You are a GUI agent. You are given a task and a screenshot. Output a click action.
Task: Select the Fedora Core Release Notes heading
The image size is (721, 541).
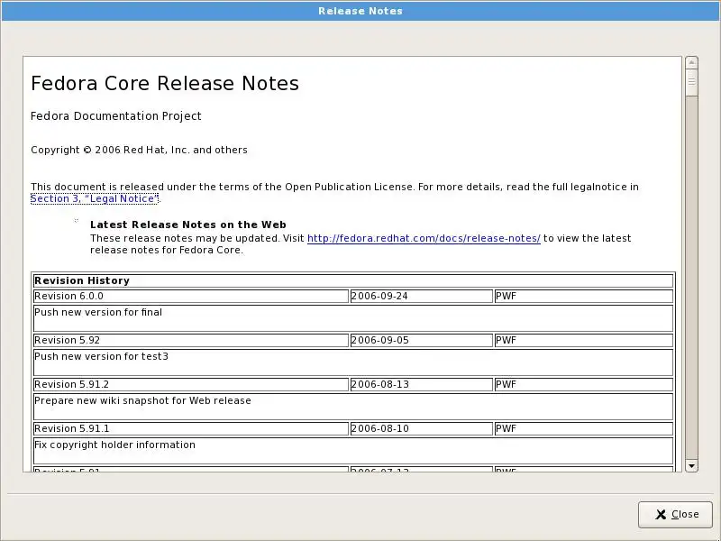pyautogui.click(x=165, y=83)
